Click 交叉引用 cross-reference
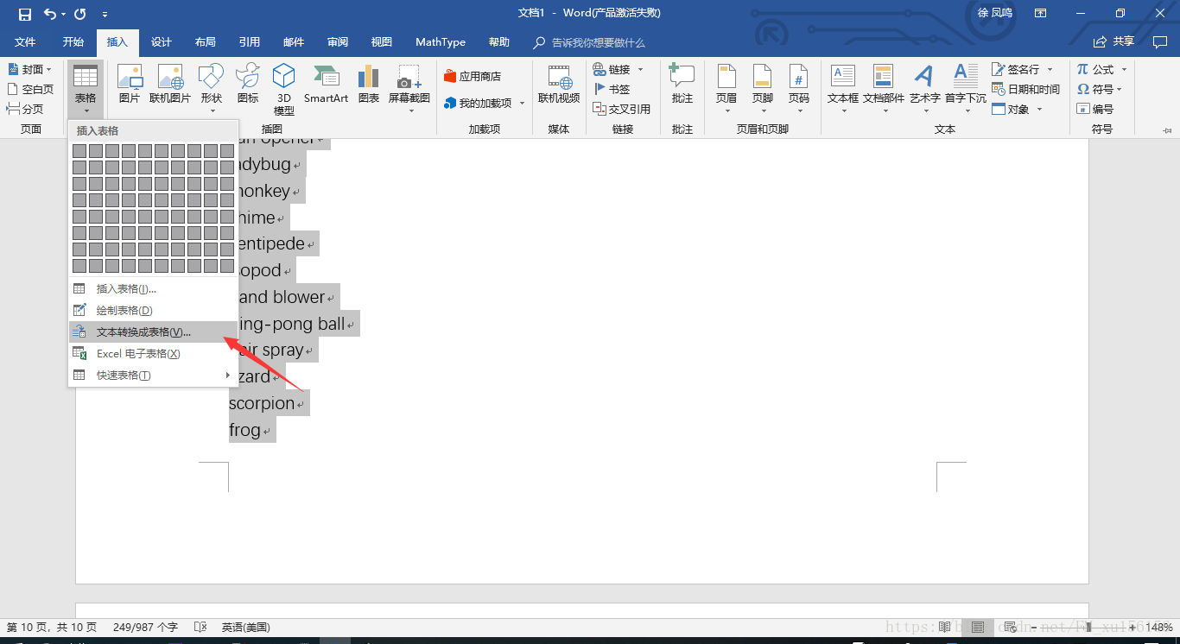This screenshot has height=644, width=1180. 621,109
